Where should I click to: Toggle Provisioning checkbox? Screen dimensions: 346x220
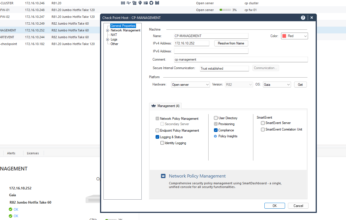tap(216, 124)
